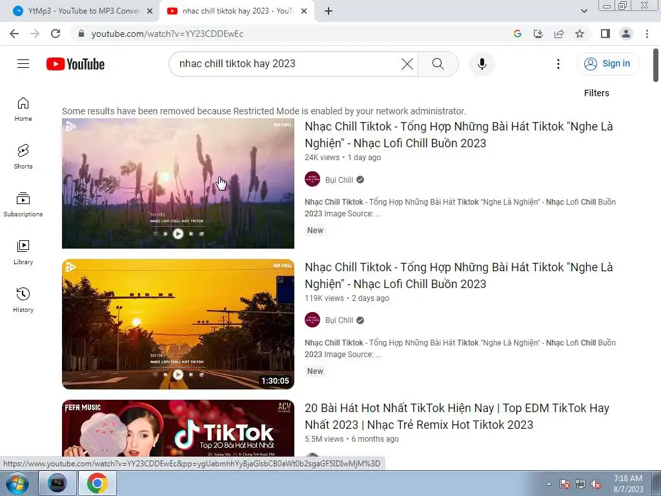
Task: Close the YtMp3 tab
Action: (150, 11)
